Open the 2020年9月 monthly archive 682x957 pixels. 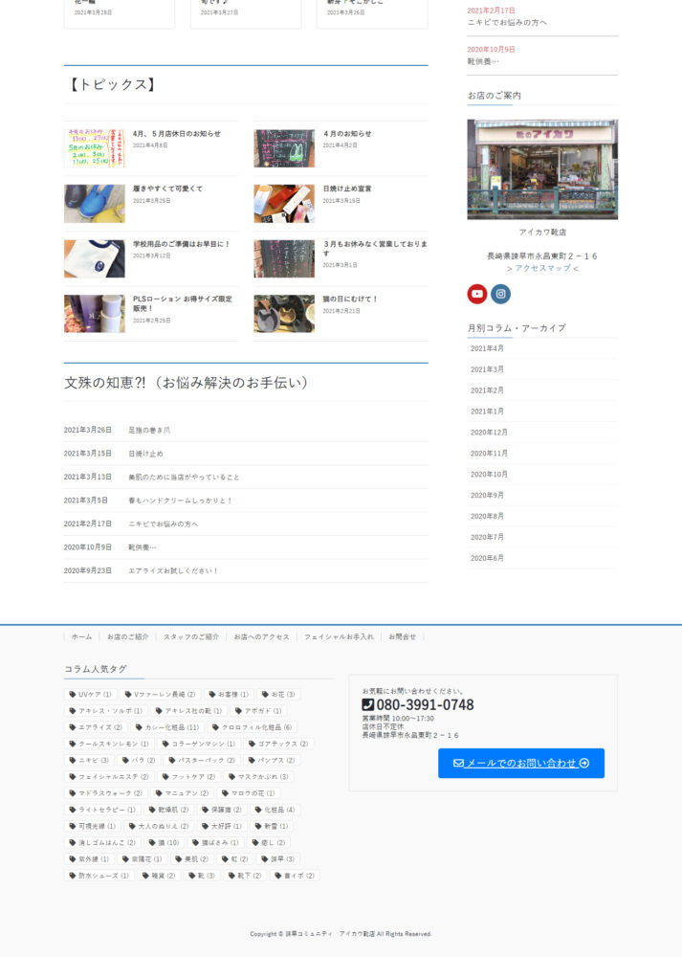click(487, 495)
